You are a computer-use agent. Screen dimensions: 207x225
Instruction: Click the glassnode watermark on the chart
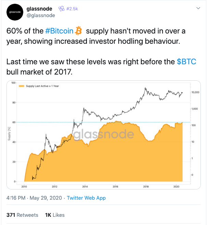point(103,134)
